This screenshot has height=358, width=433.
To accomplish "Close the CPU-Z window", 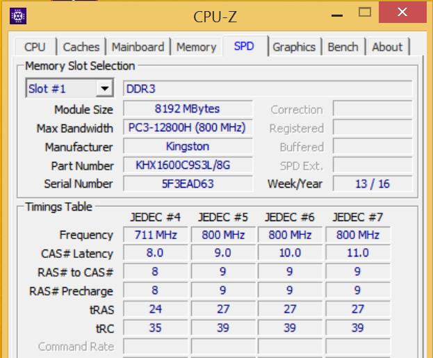I will tap(402, 12).
